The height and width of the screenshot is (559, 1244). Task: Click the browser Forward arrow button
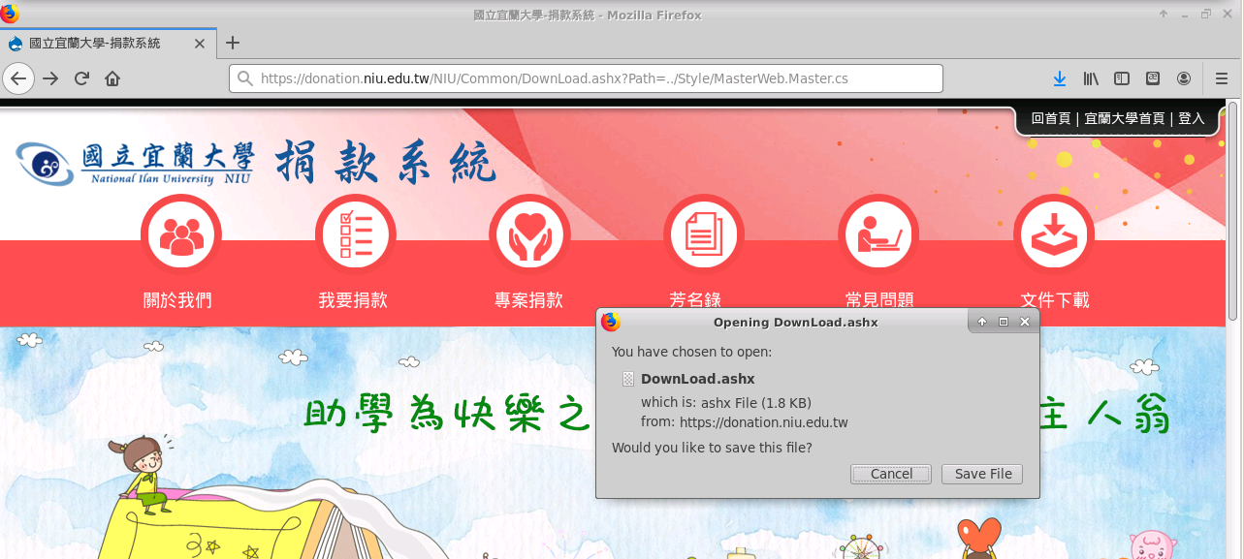click(50, 78)
